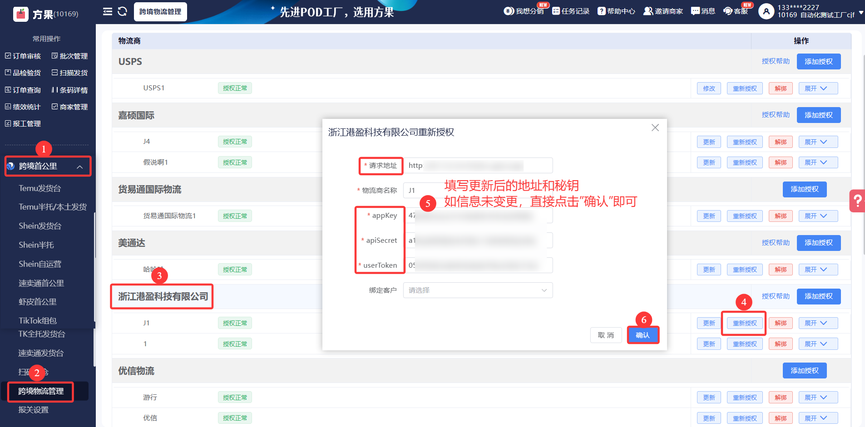The width and height of the screenshot is (865, 427).
Task: Open 虾皮首公里 menu item
Action: point(38,302)
